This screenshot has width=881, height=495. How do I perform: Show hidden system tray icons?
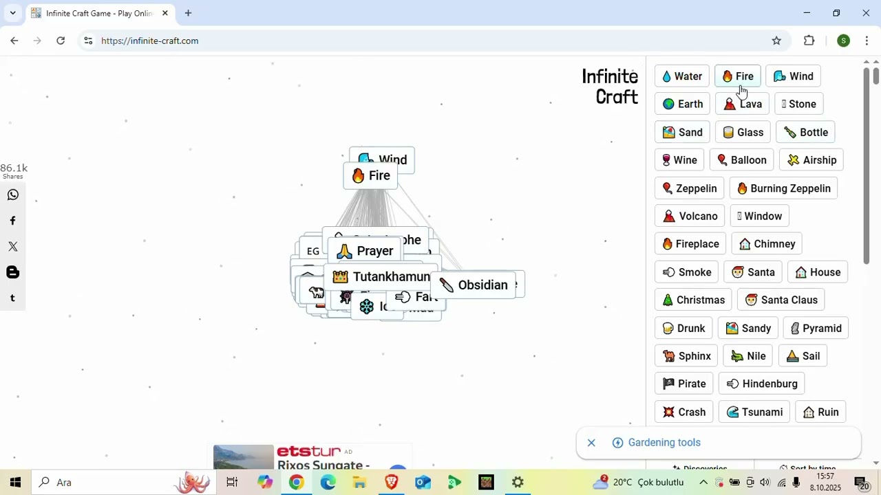[x=703, y=483]
